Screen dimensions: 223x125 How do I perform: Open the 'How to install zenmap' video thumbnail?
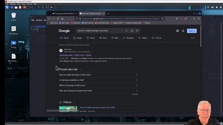pyautogui.click(x=68, y=109)
